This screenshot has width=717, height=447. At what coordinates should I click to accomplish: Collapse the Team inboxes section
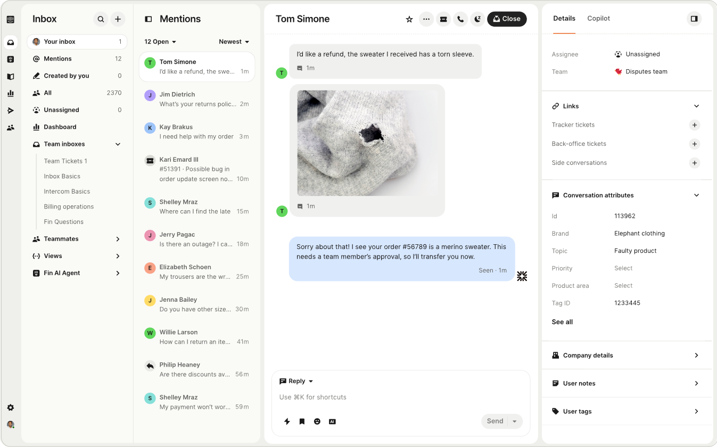pyautogui.click(x=117, y=144)
